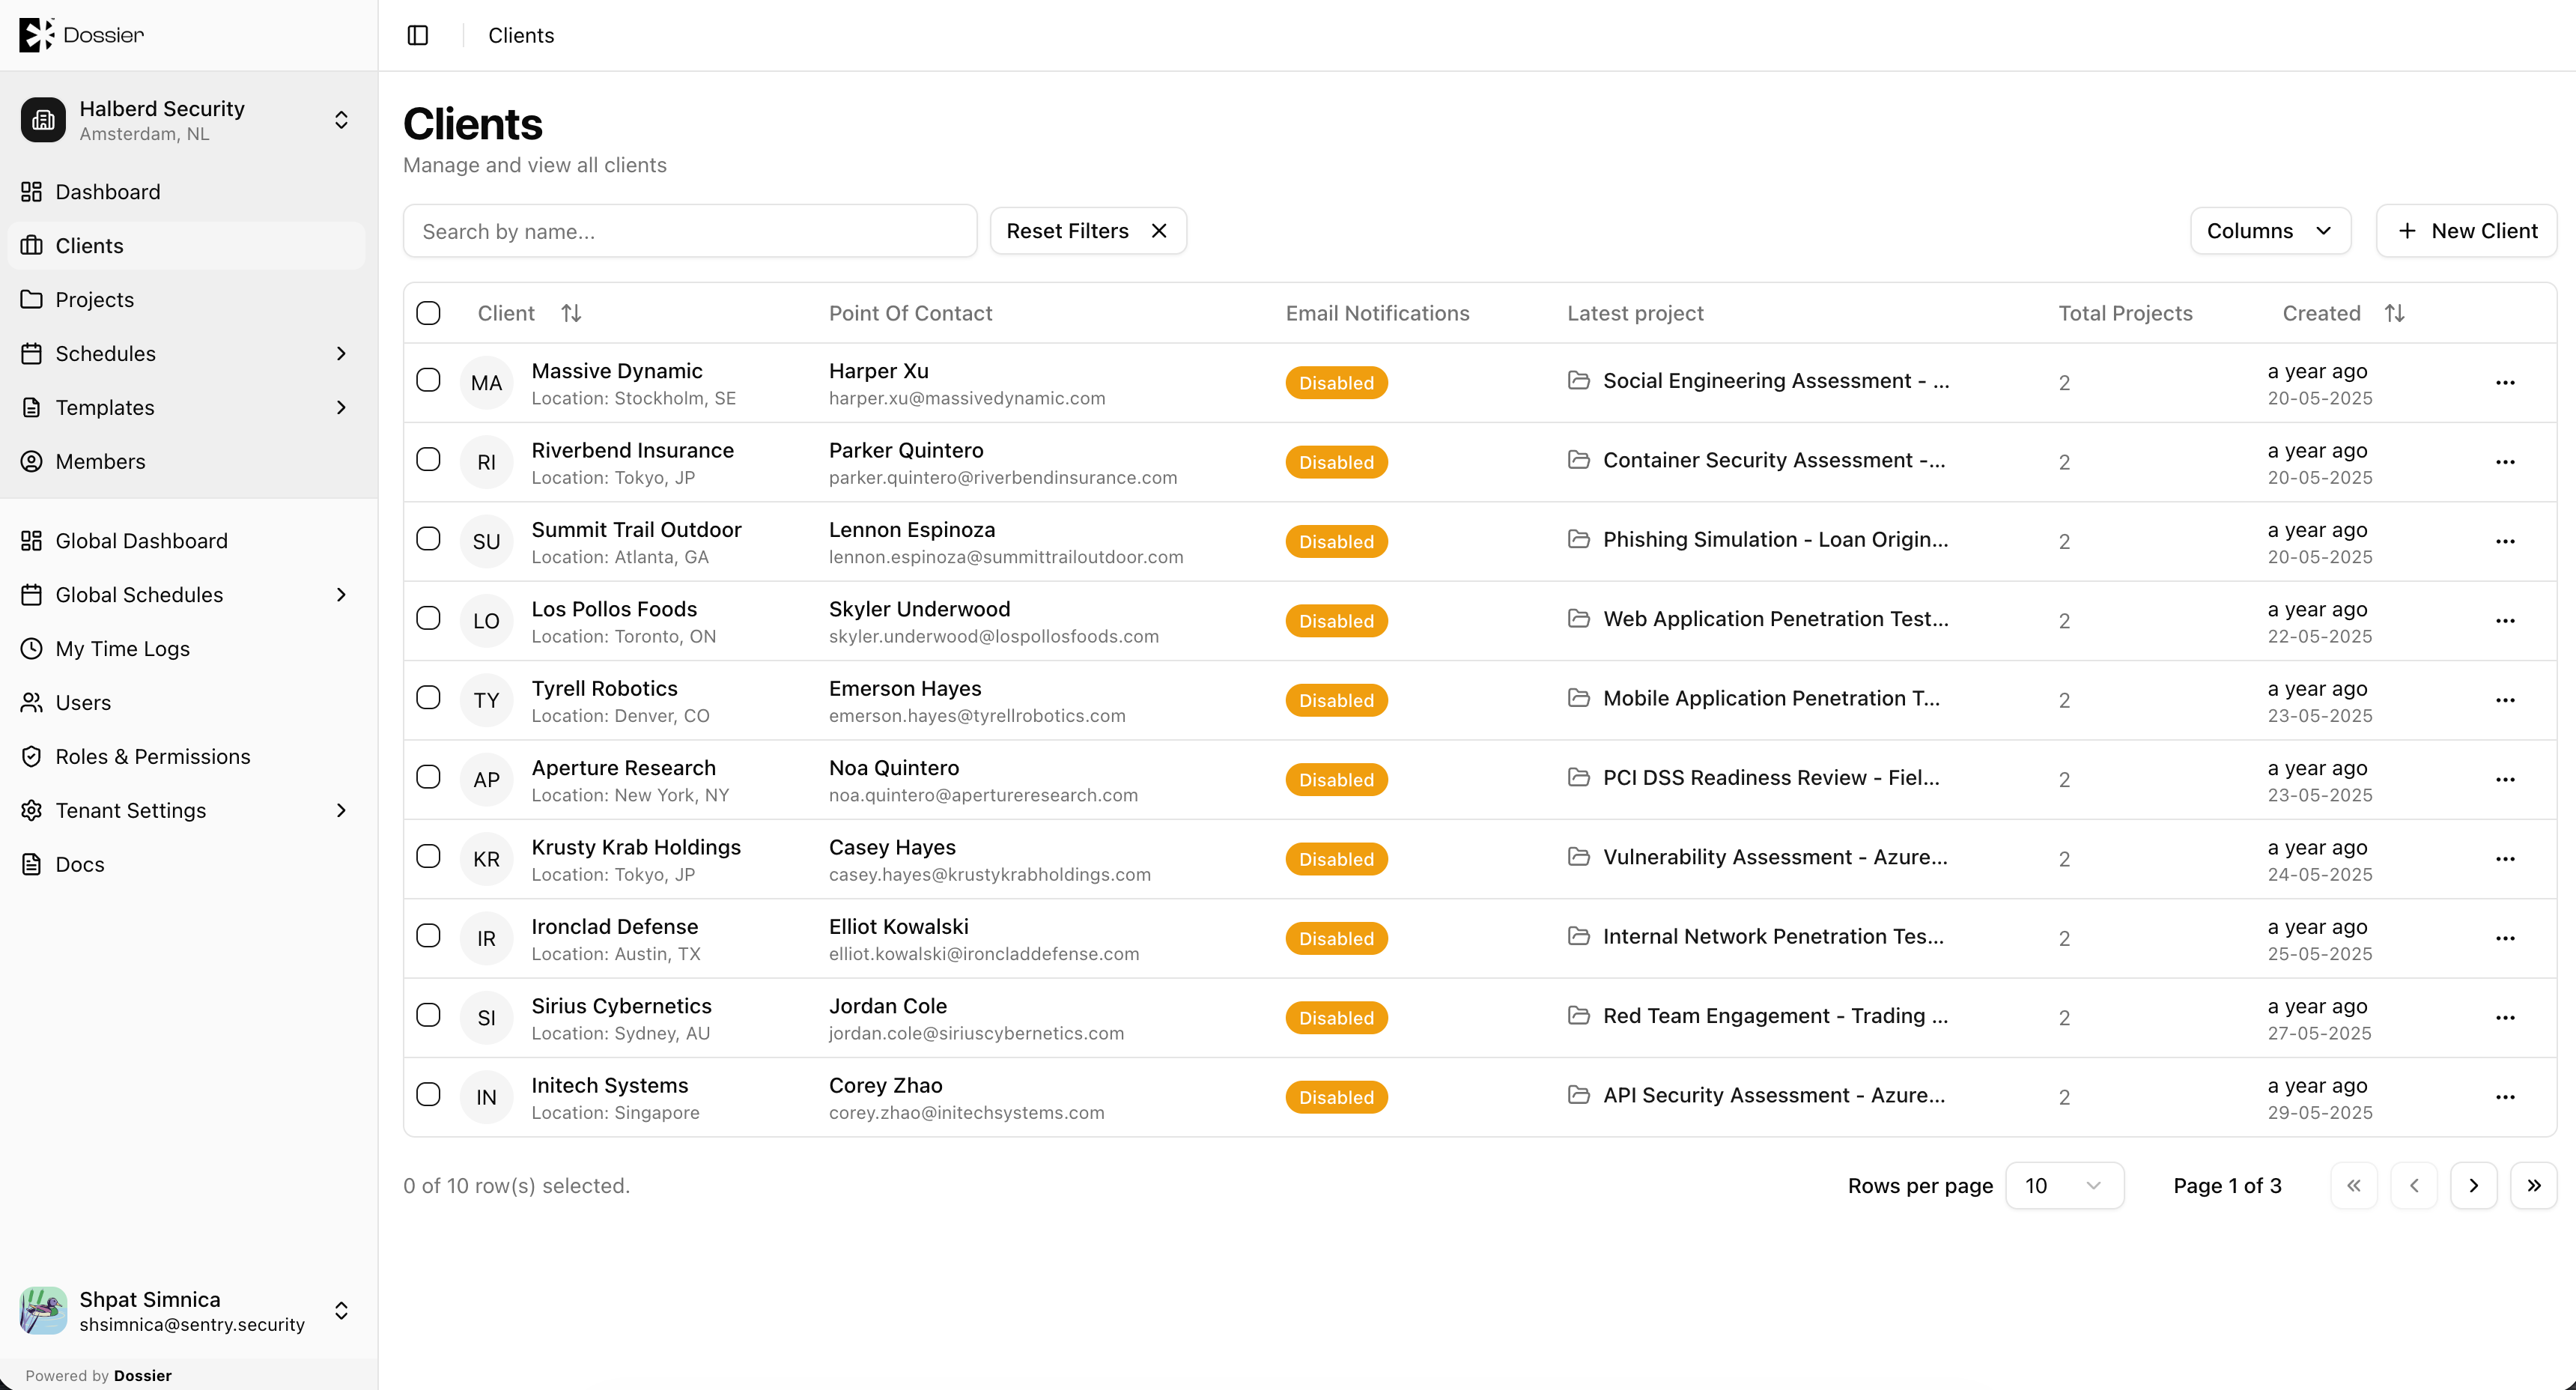Open row actions for Riverbend Insurance
This screenshot has width=2576, height=1390.
pyautogui.click(x=2505, y=462)
